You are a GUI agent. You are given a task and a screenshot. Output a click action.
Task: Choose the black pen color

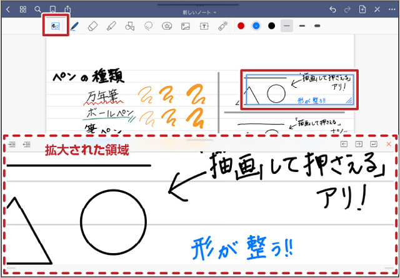point(271,26)
